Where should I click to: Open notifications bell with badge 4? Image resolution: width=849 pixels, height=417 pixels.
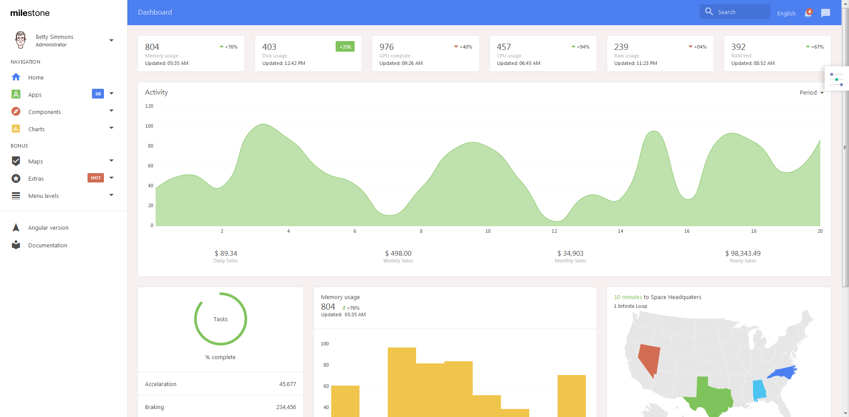808,13
